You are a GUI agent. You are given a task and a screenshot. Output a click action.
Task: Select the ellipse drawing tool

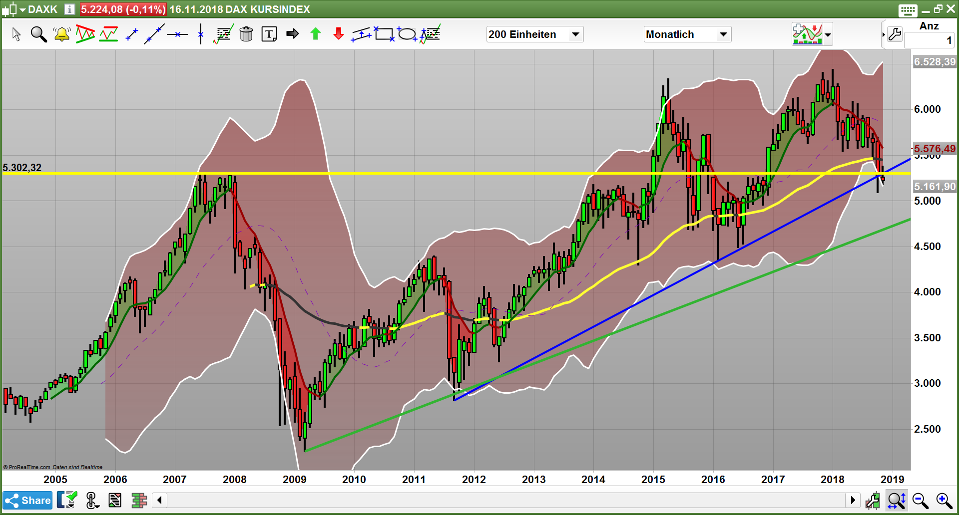[407, 34]
